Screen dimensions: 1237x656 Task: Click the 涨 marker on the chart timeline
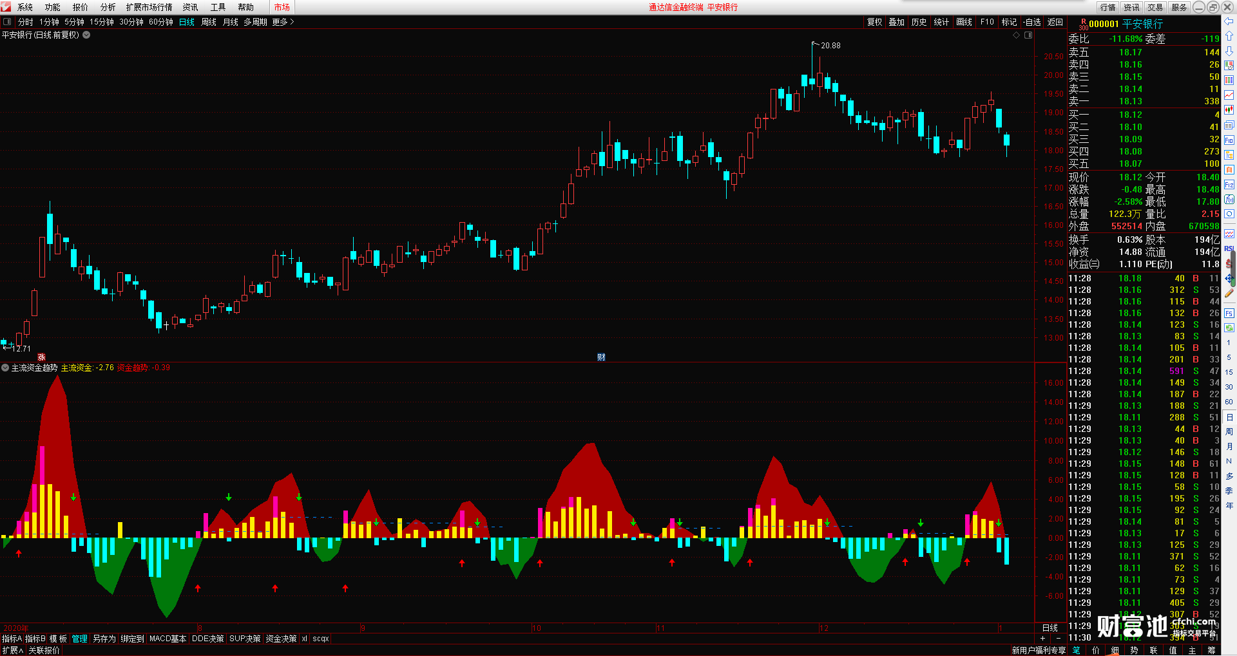tap(41, 357)
